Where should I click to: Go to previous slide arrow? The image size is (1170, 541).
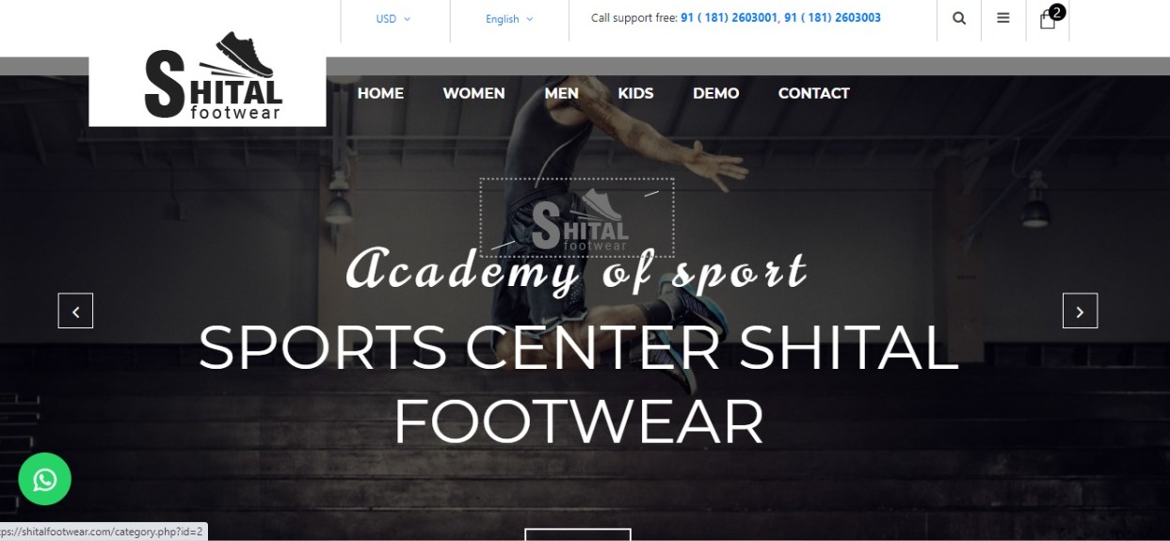(75, 310)
